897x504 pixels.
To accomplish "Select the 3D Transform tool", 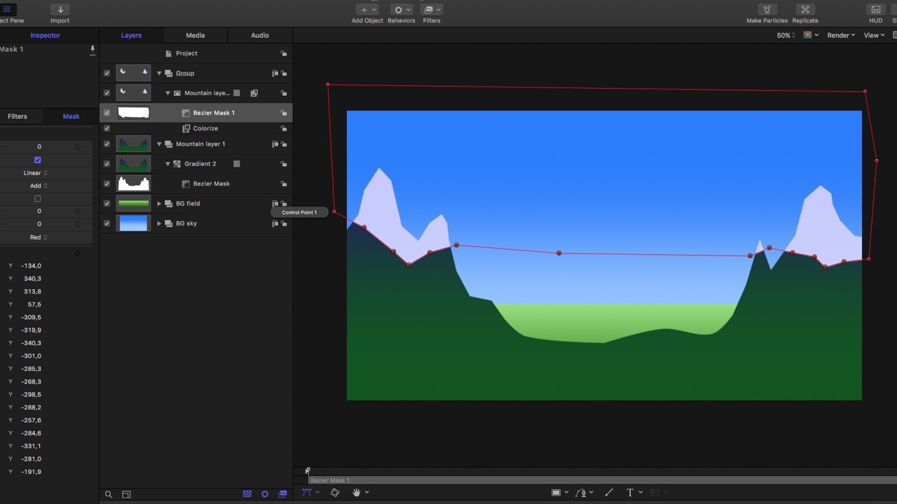I will (x=335, y=493).
